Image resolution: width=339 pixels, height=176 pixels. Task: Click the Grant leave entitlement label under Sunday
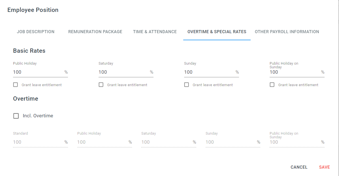[213, 85]
